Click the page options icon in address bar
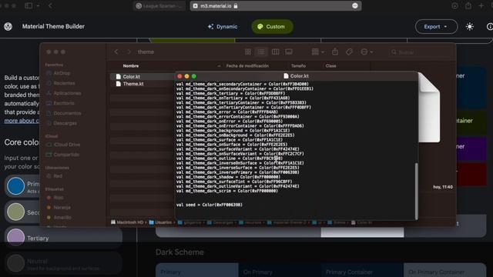Image resolution: width=493 pixels, height=277 pixels. (x=355, y=5)
